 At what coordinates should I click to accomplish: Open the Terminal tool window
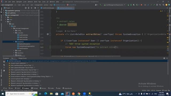pyautogui.click(x=34, y=88)
